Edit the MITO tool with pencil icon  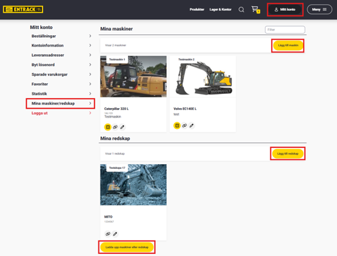coord(115,234)
